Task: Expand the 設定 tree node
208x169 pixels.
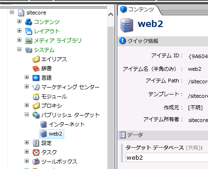Action: coord(27,142)
